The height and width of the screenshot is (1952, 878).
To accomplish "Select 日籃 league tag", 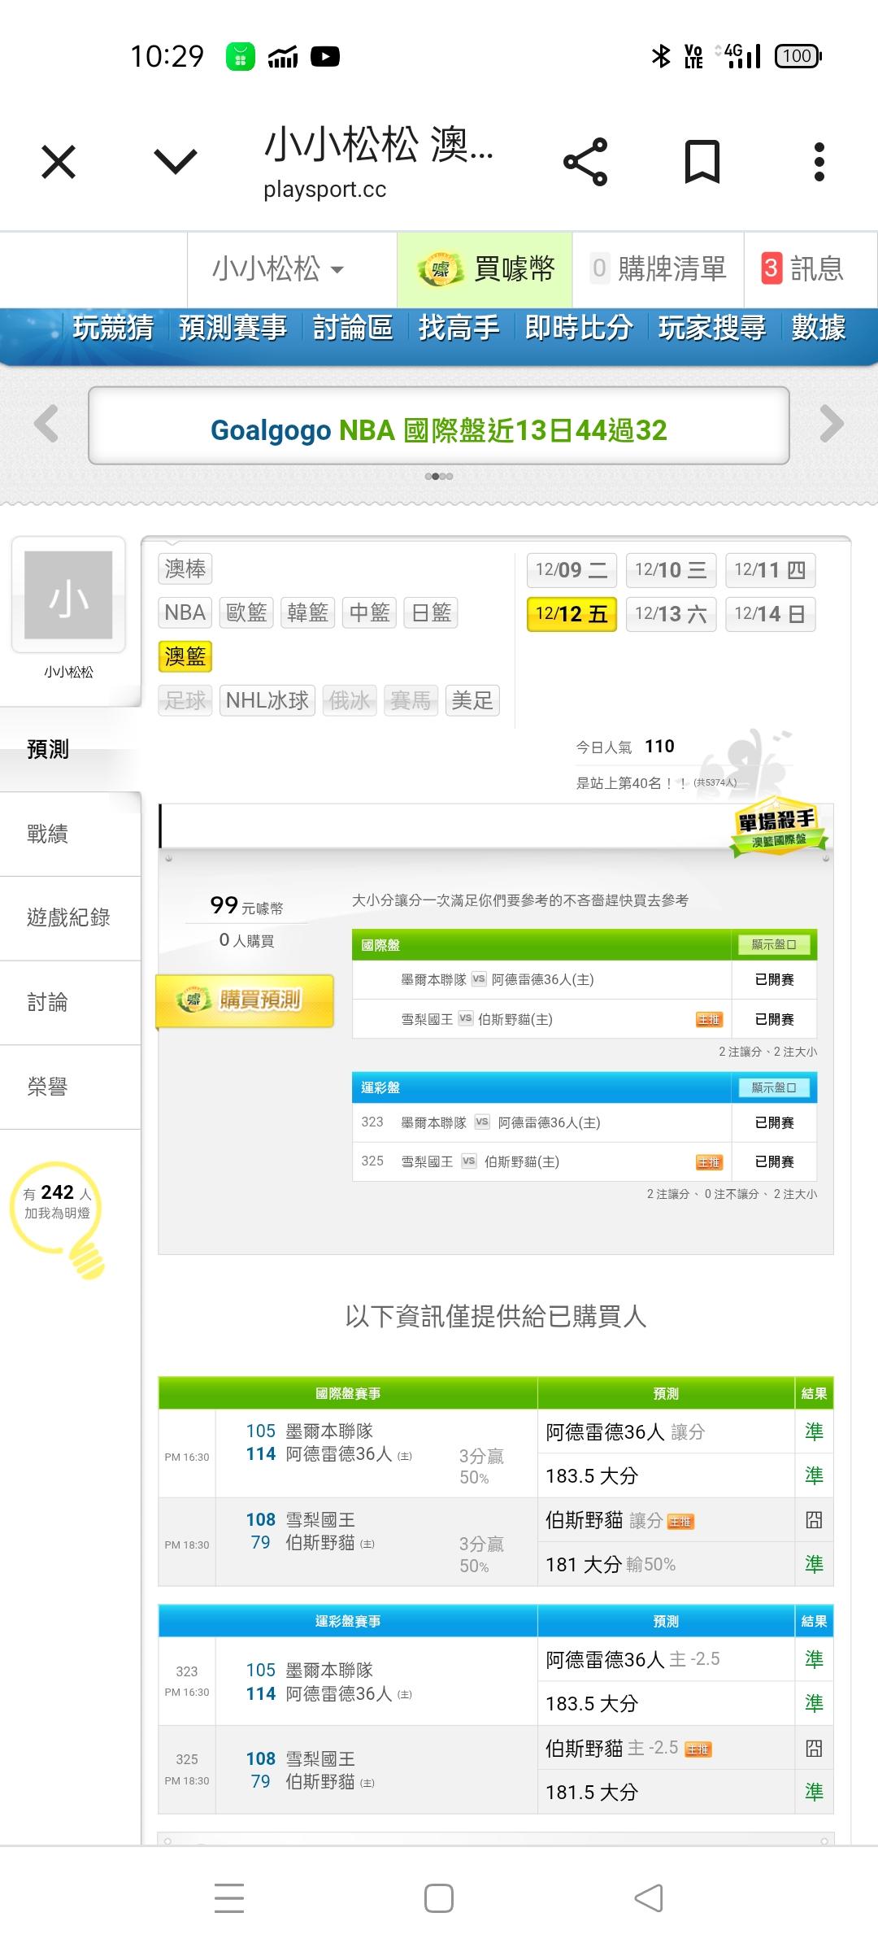I will point(431,612).
